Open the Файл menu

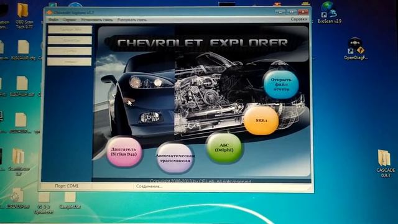tap(53, 19)
